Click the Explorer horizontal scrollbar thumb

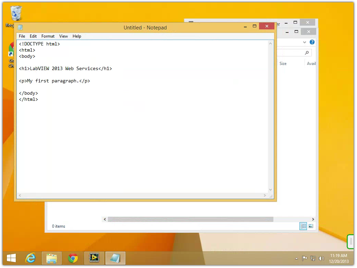point(190,219)
